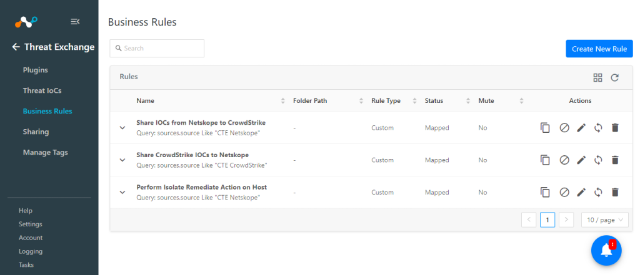Go to the Manage Tags section
This screenshot has height=275, width=640.
[x=45, y=152]
